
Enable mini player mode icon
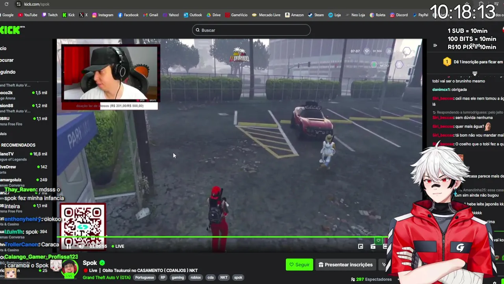tap(360, 246)
